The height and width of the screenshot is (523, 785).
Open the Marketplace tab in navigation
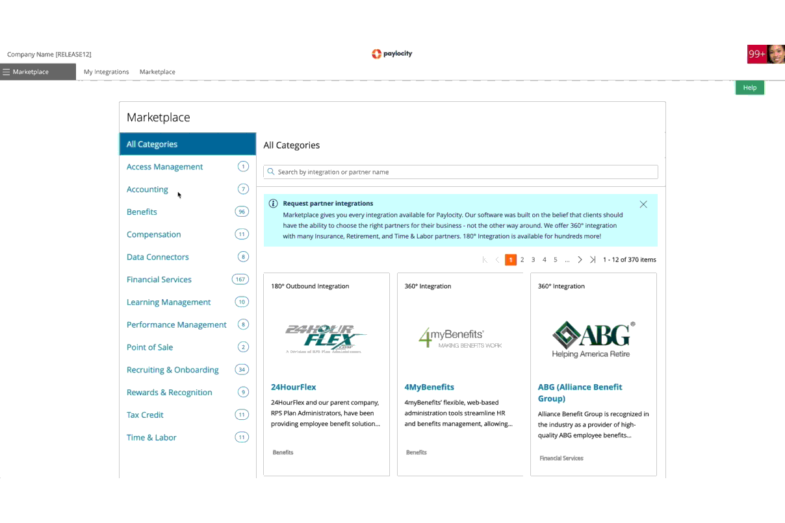pyautogui.click(x=157, y=72)
